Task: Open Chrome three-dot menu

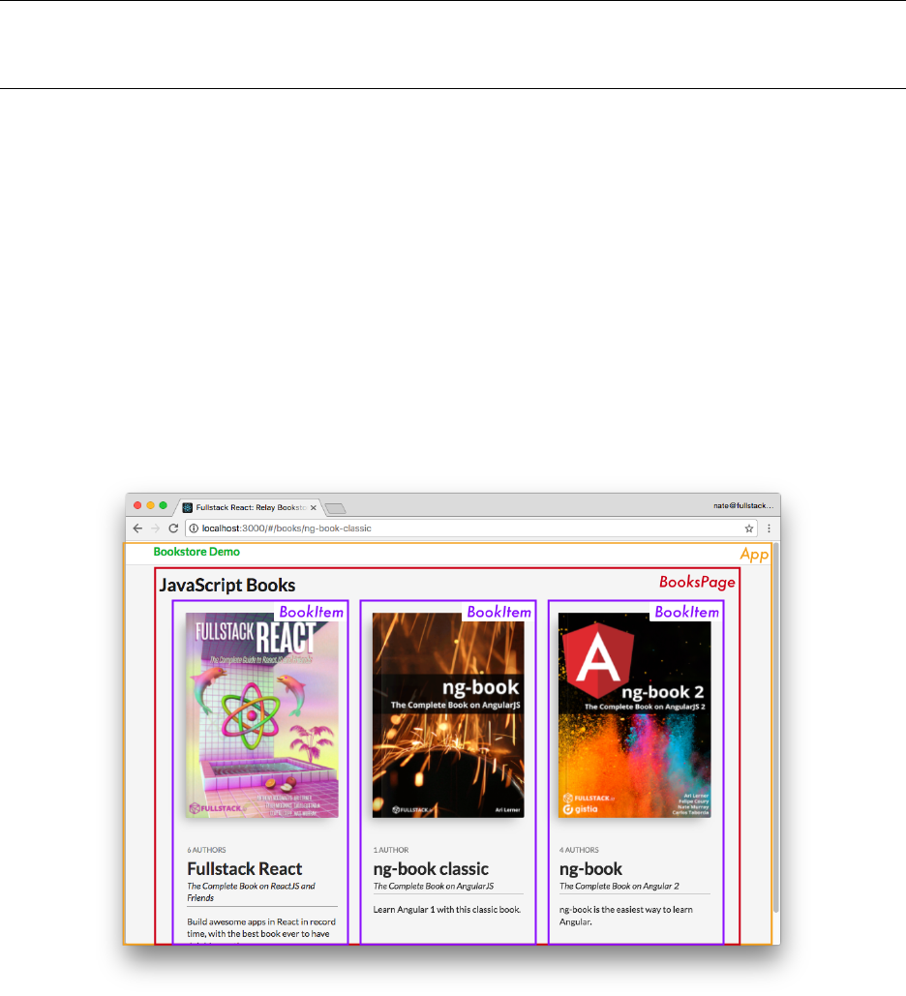Action: 769,528
